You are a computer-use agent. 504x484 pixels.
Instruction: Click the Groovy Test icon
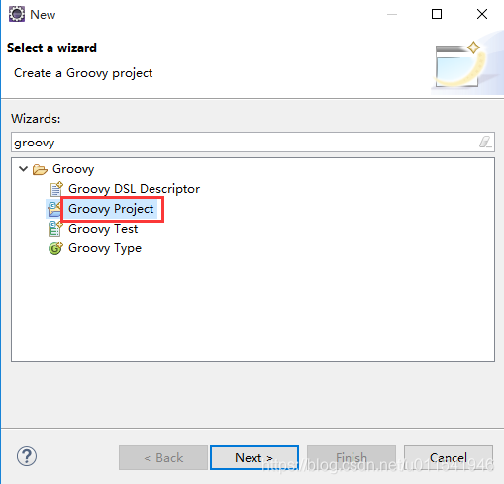(x=55, y=229)
